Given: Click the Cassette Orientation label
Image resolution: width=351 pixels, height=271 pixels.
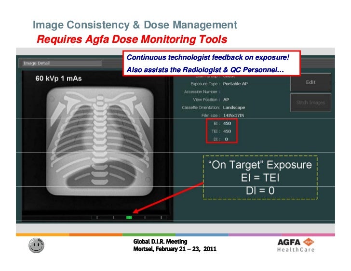Looking at the screenshot, I should 201,107.
